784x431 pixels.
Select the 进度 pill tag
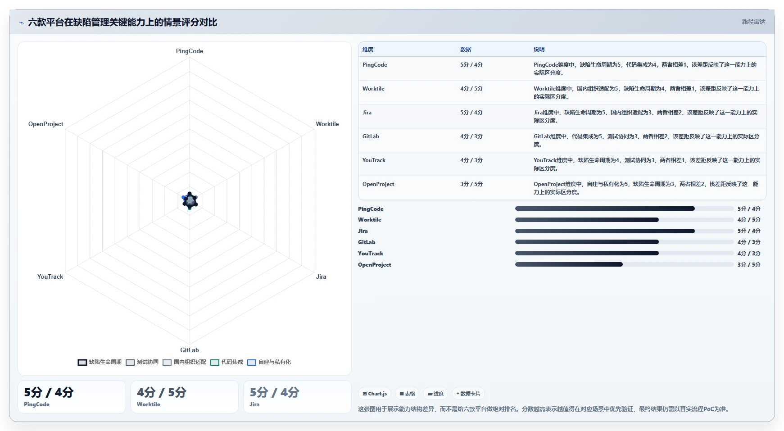click(435, 394)
